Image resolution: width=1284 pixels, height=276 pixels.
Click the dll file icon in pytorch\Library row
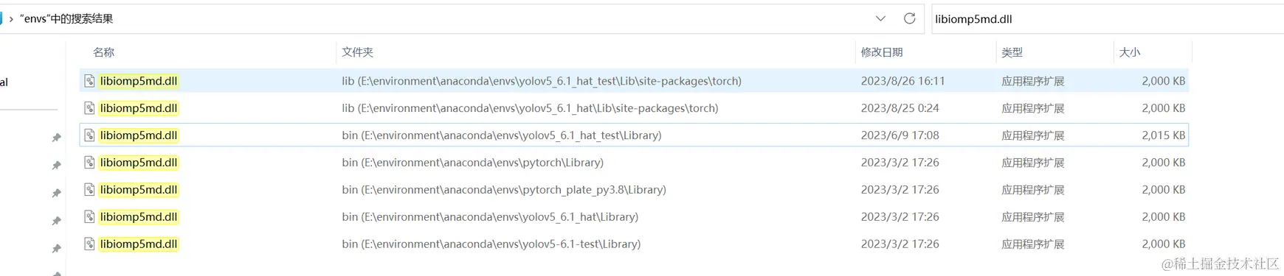(x=89, y=163)
